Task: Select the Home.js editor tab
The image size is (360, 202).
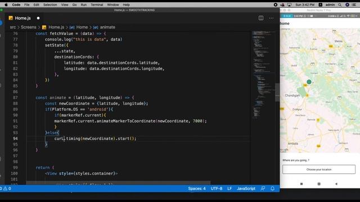Action: (x=22, y=18)
